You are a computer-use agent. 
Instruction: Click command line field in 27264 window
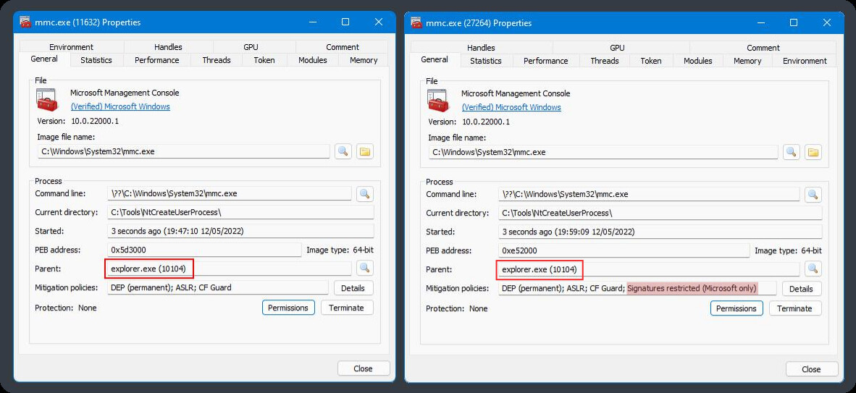coord(649,194)
